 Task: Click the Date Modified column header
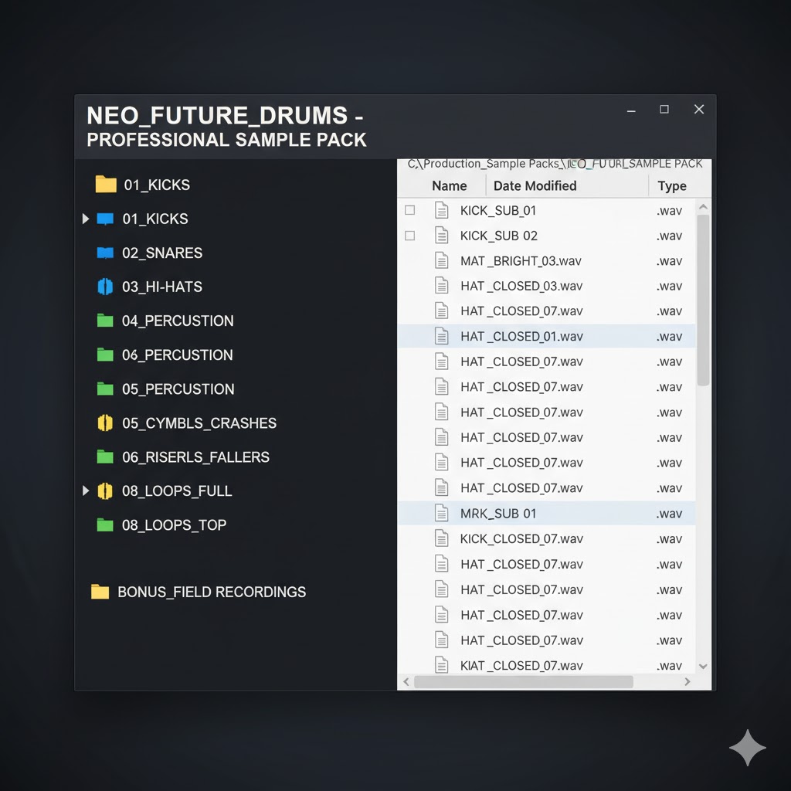(x=535, y=185)
